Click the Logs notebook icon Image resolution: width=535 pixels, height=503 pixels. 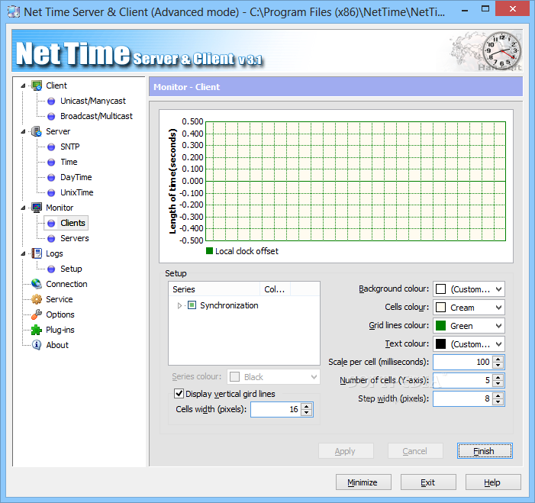pos(37,253)
